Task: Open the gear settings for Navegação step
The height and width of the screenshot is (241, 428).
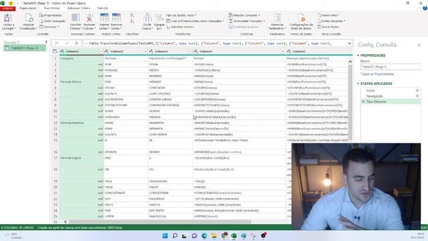Action: pos(417,96)
